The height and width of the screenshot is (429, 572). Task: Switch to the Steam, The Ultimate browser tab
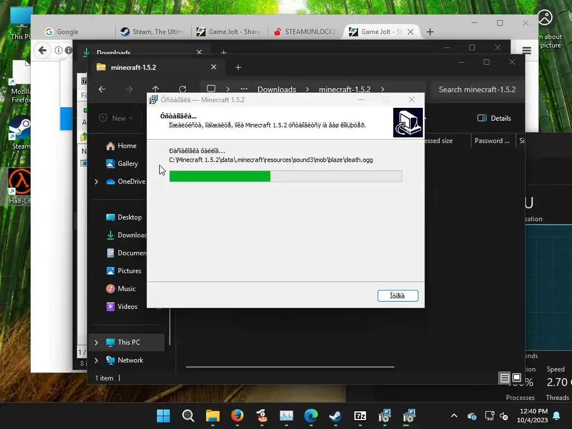(152, 32)
